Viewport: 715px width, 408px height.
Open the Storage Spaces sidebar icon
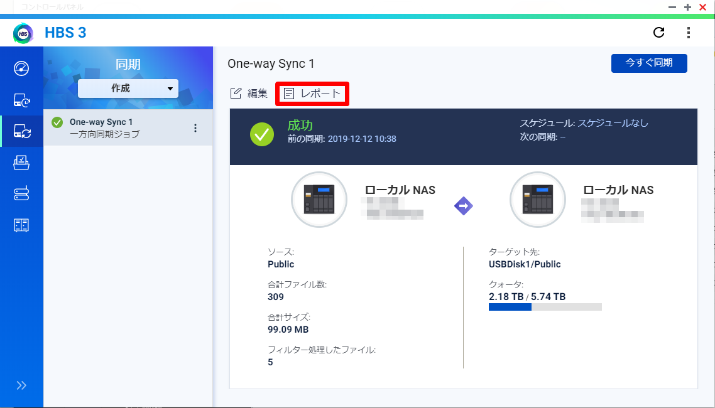(x=21, y=193)
